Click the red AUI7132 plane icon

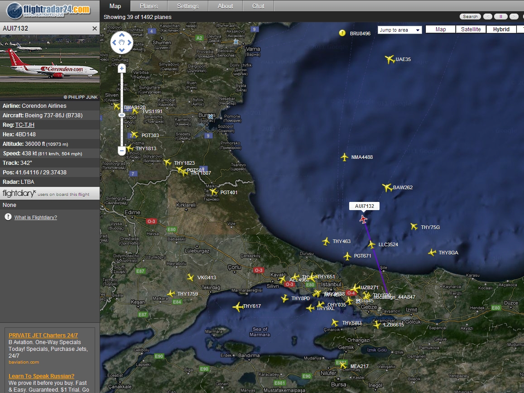(363, 220)
